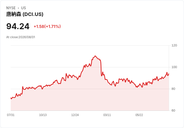Click the sharp drop after the peak
This screenshot has width=184, height=128.
(101, 68)
